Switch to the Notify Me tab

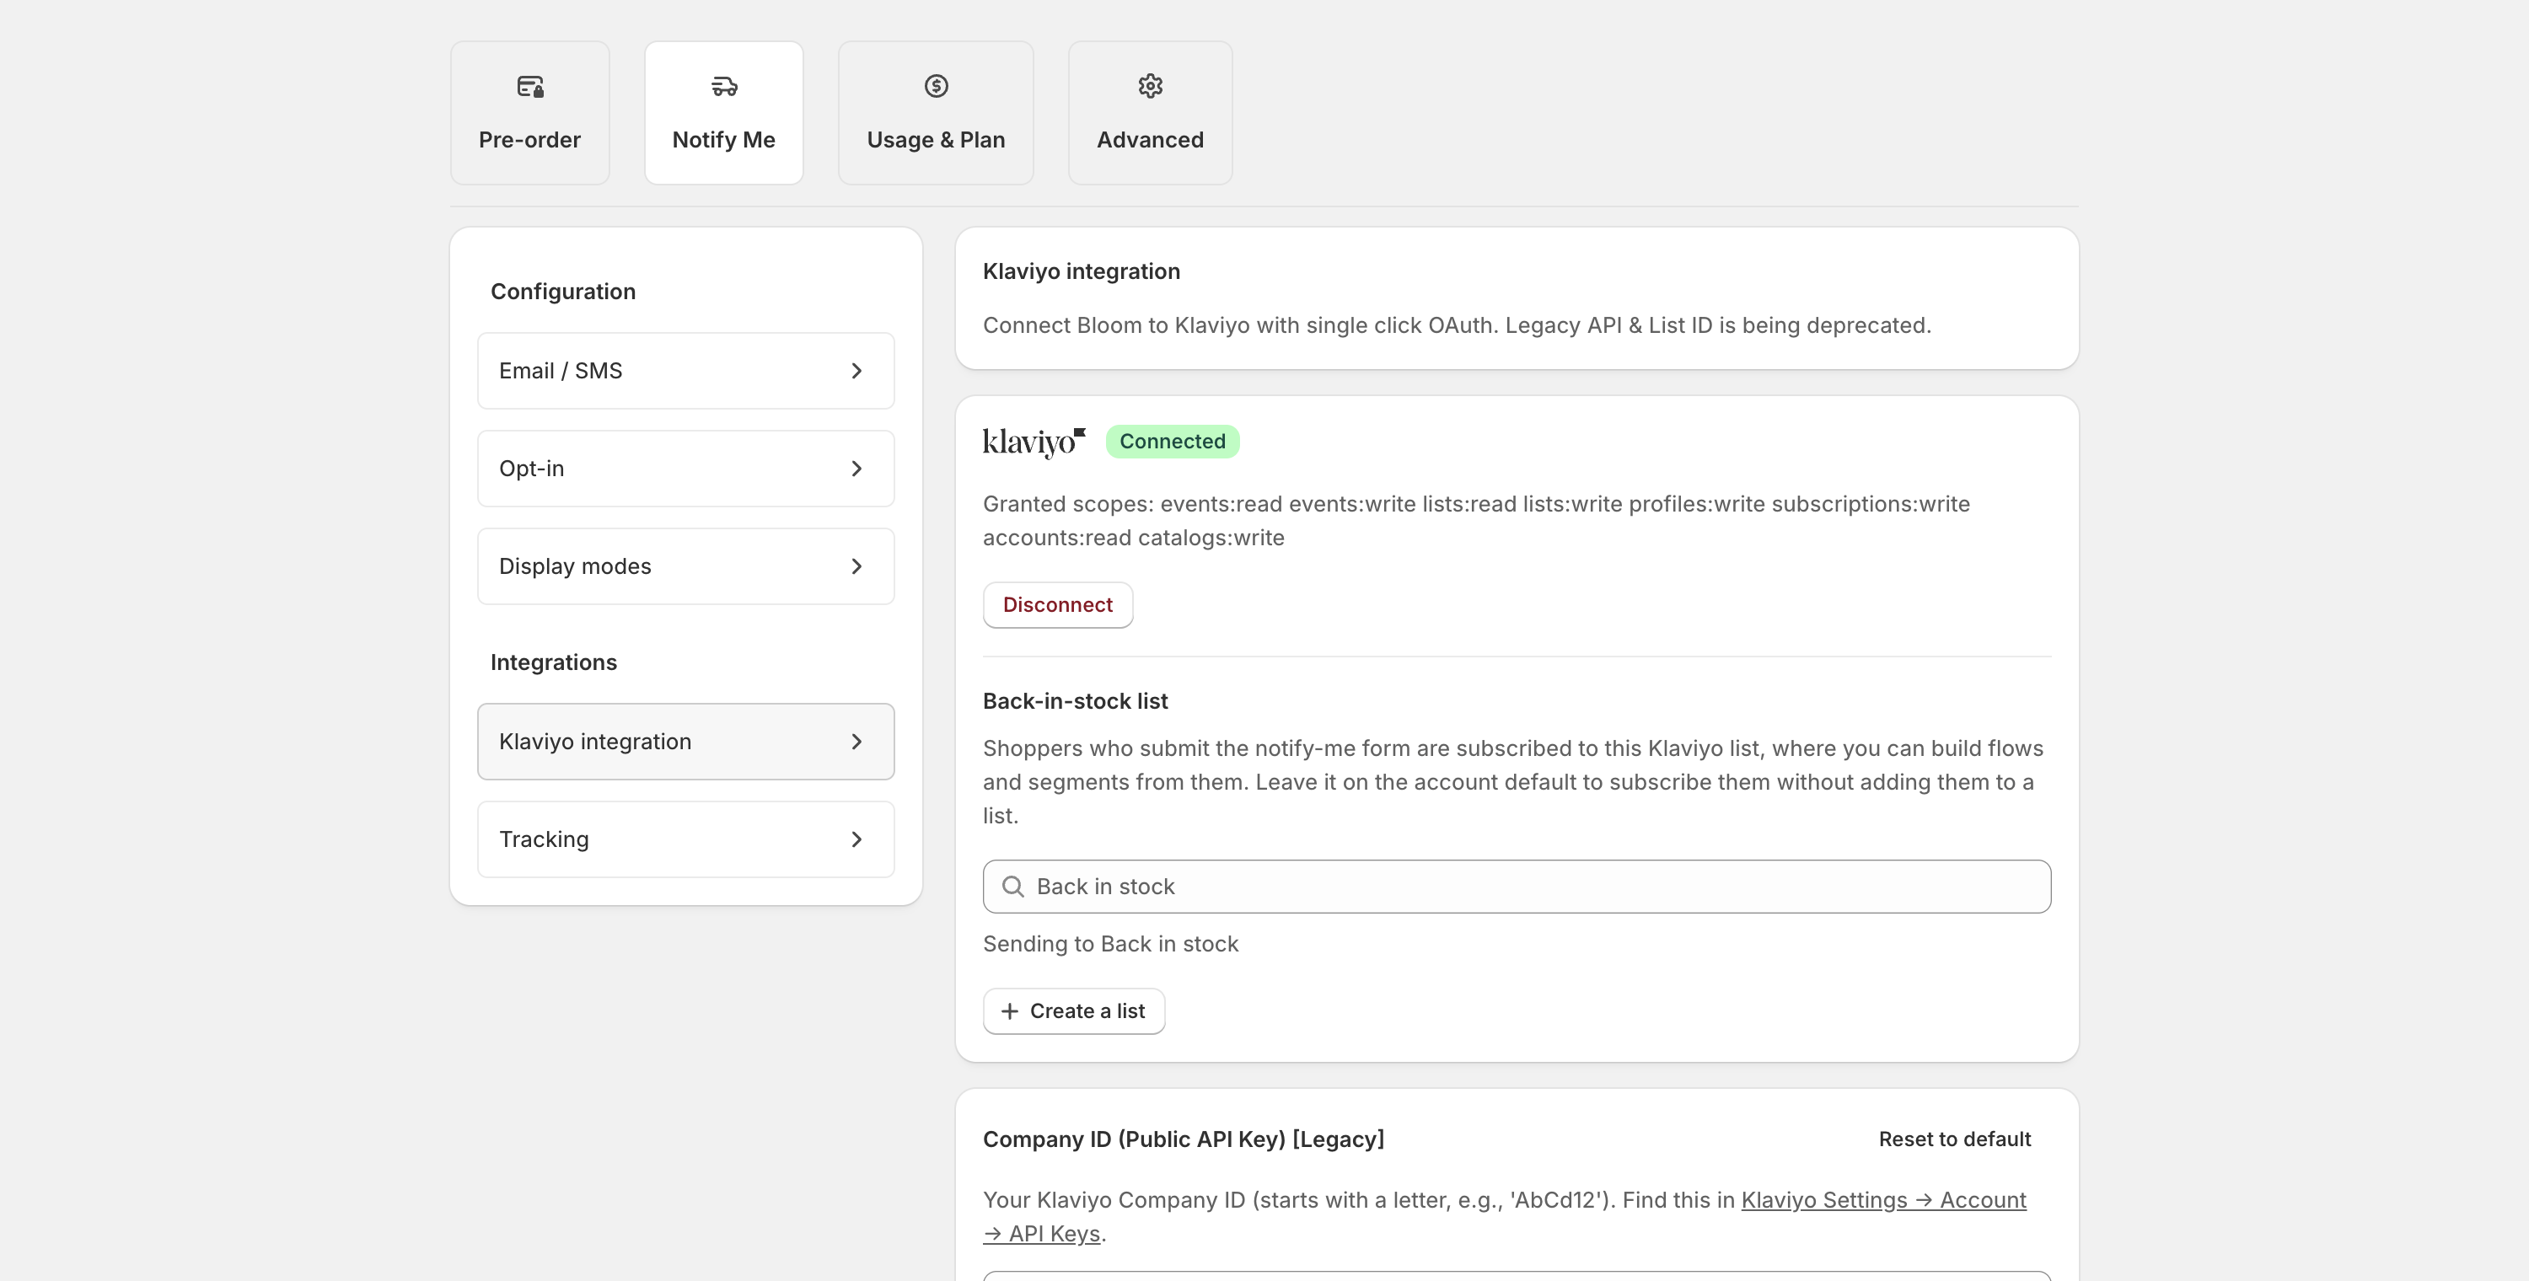click(724, 113)
